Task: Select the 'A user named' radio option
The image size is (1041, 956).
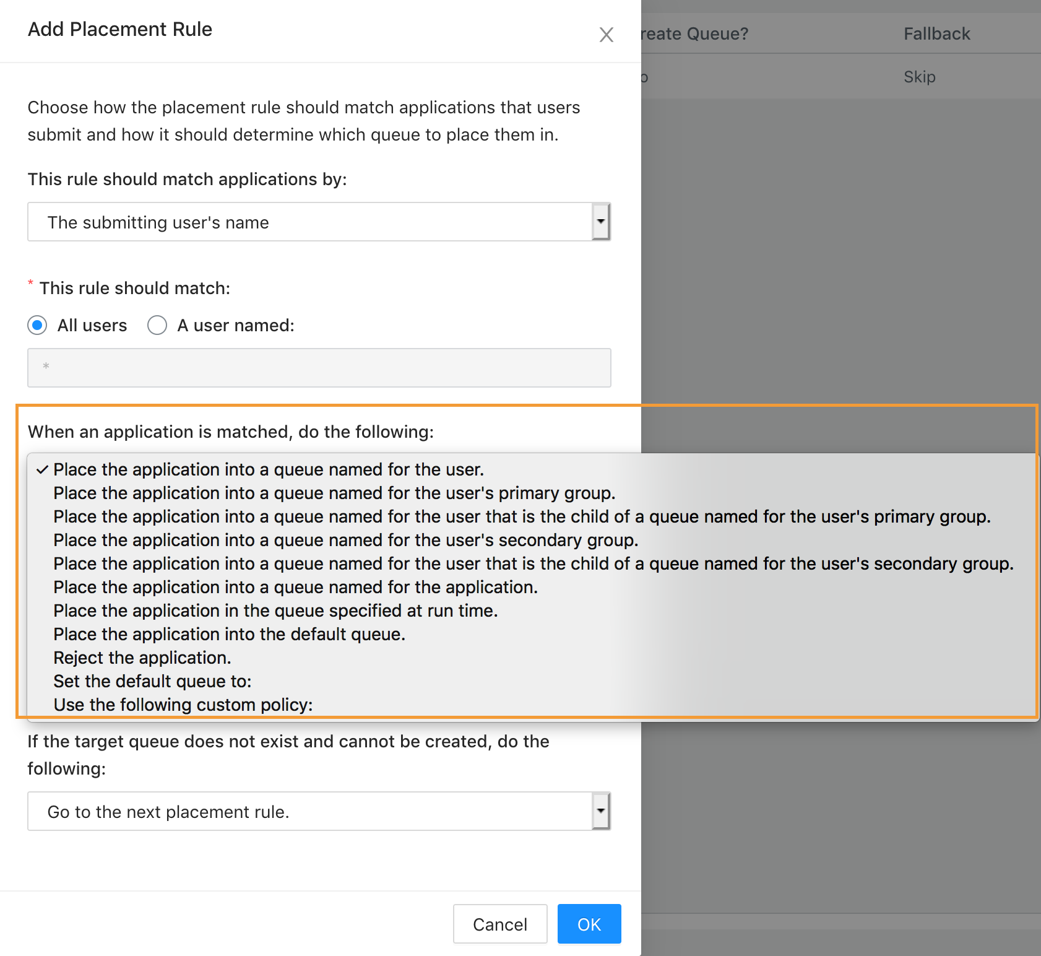Action: 157,325
